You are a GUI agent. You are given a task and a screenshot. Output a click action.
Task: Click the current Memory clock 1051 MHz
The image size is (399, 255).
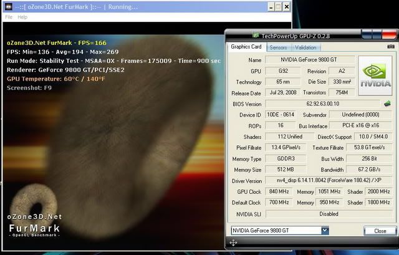click(329, 191)
